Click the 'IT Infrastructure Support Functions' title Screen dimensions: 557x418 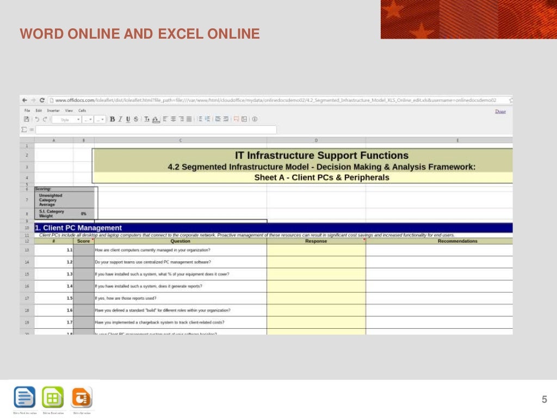tap(321, 155)
